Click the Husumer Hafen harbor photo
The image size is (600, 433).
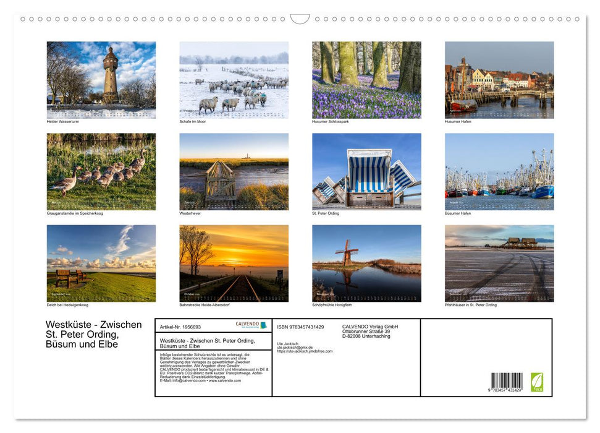(x=499, y=79)
